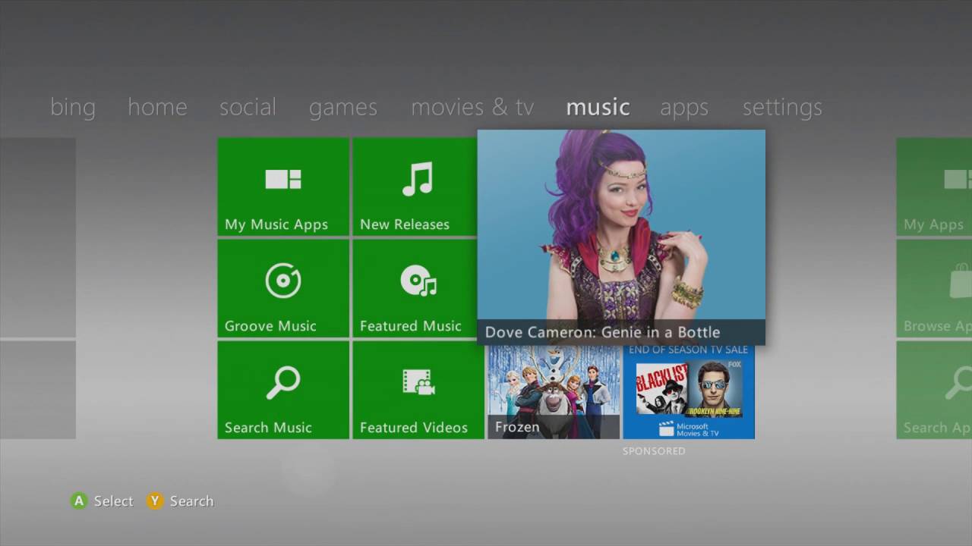Click the 'Groove Music' label text
Screen dimensions: 972x546
(270, 326)
